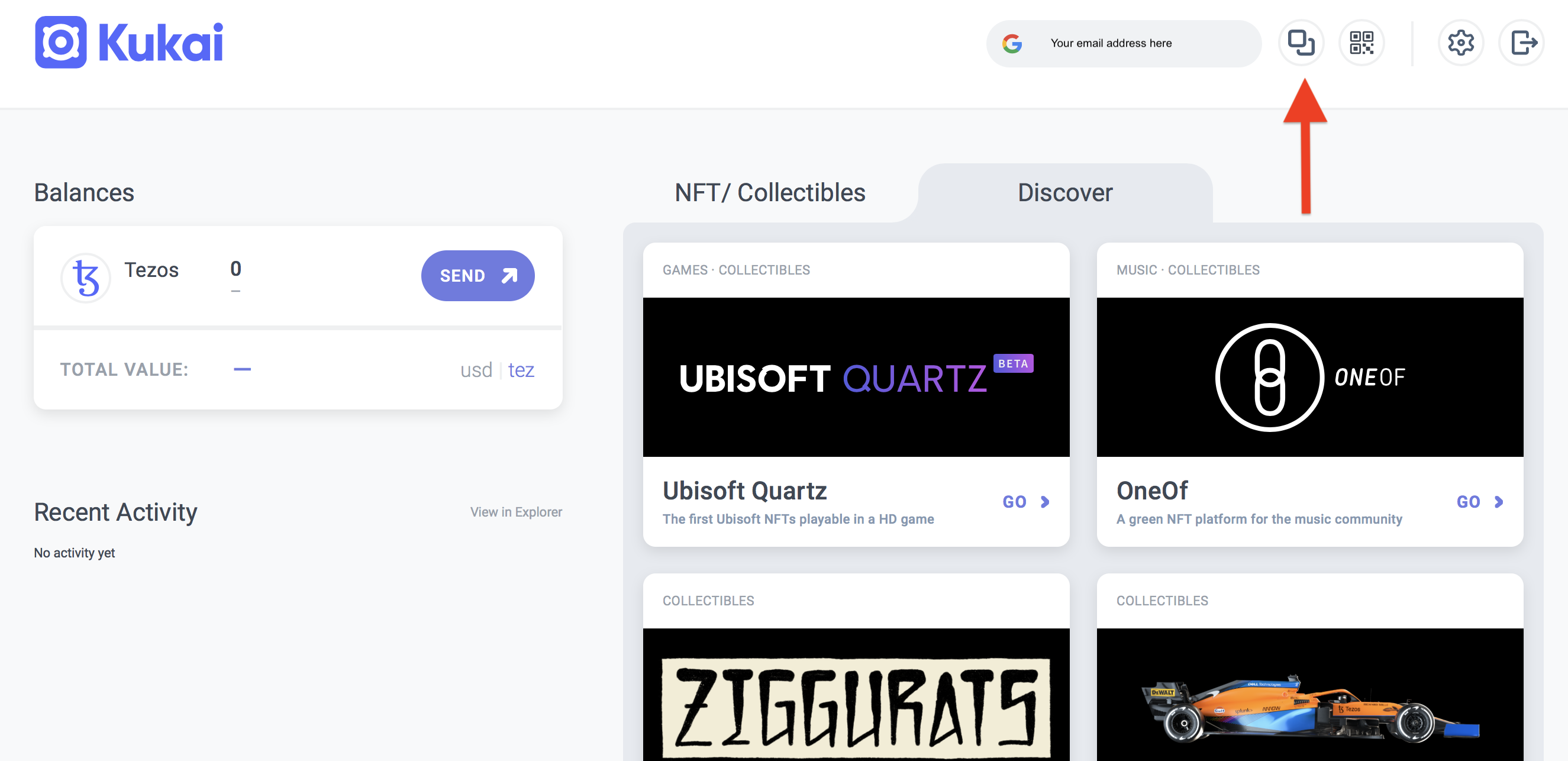
Task: Click the email address account pill
Action: click(1124, 43)
